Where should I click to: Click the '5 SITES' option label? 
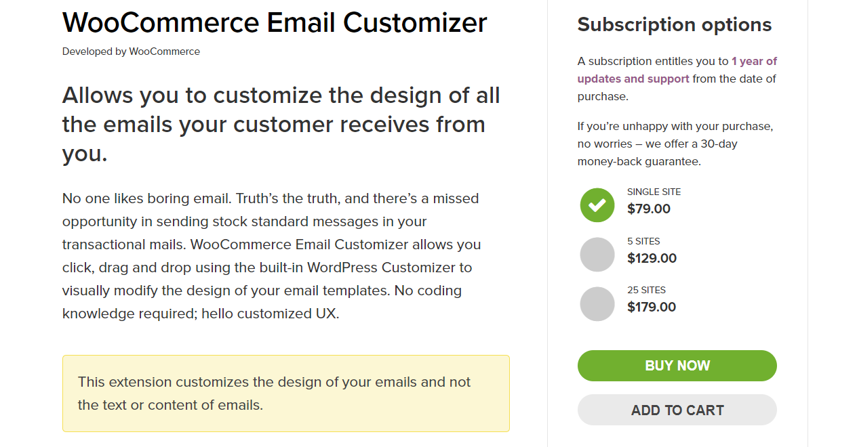(643, 241)
